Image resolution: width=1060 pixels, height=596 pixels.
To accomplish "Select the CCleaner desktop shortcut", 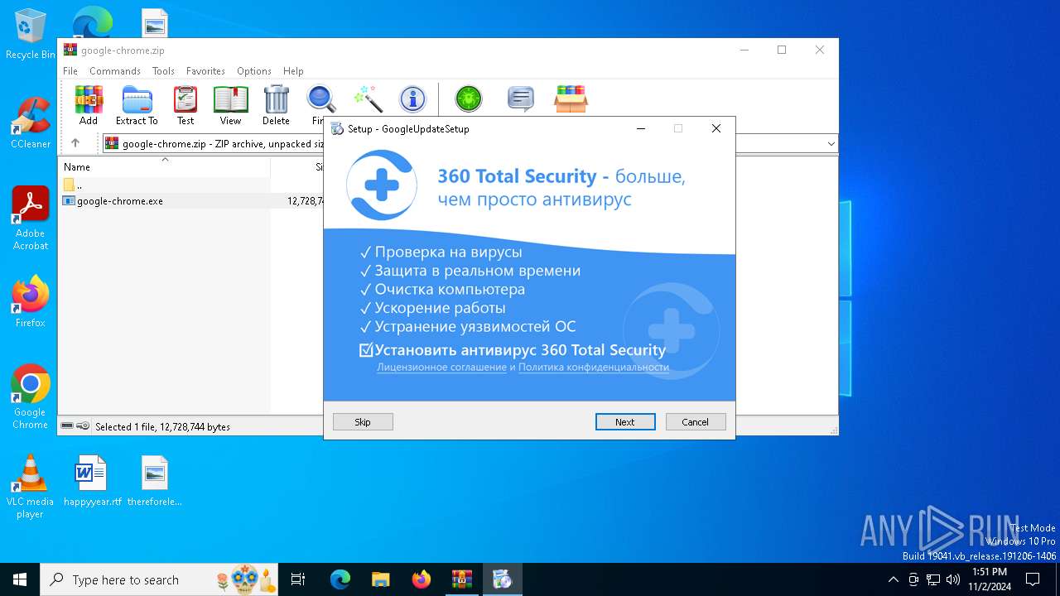I will click(31, 123).
